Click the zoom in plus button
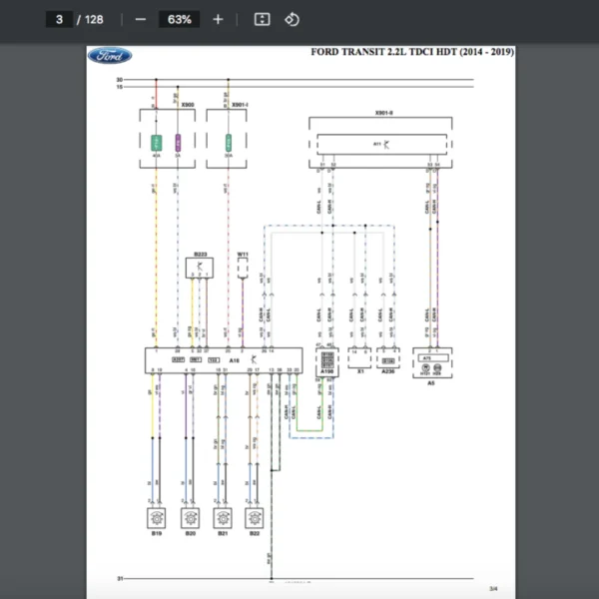The height and width of the screenshot is (599, 599). coord(218,19)
